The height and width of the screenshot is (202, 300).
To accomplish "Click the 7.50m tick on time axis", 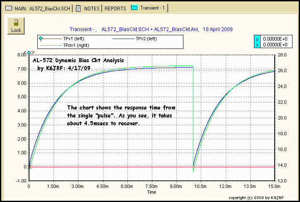I will click(x=151, y=186).
